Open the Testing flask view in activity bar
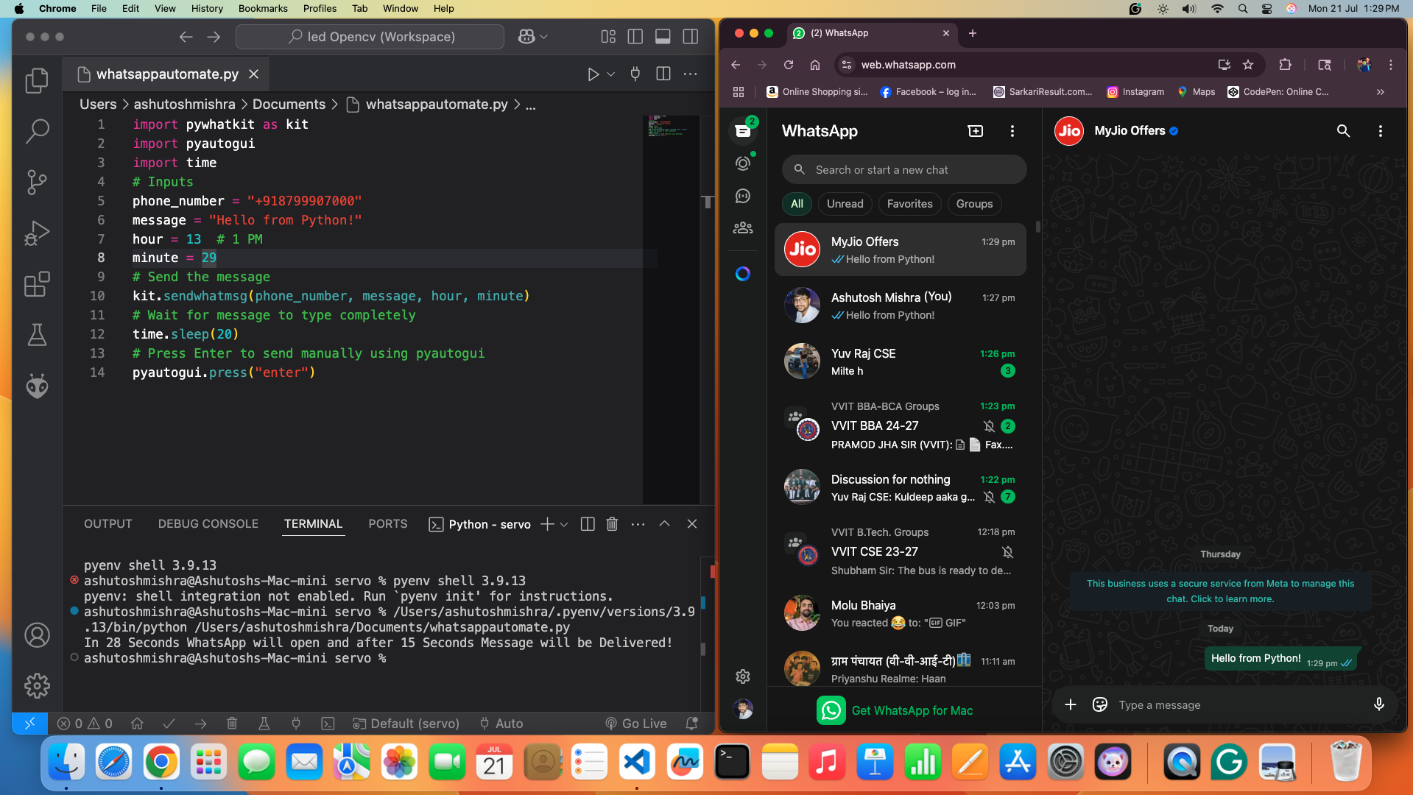Image resolution: width=1413 pixels, height=795 pixels. (37, 335)
